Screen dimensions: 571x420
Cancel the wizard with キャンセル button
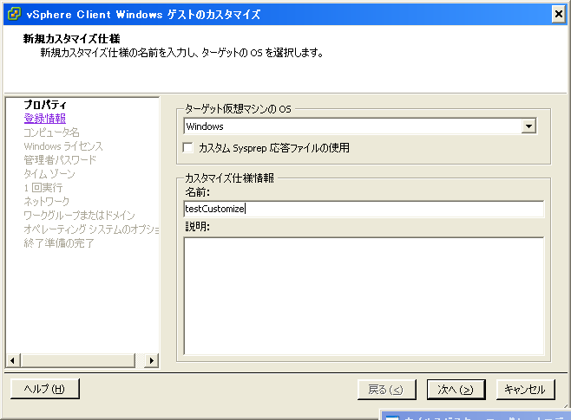pyautogui.click(x=525, y=390)
